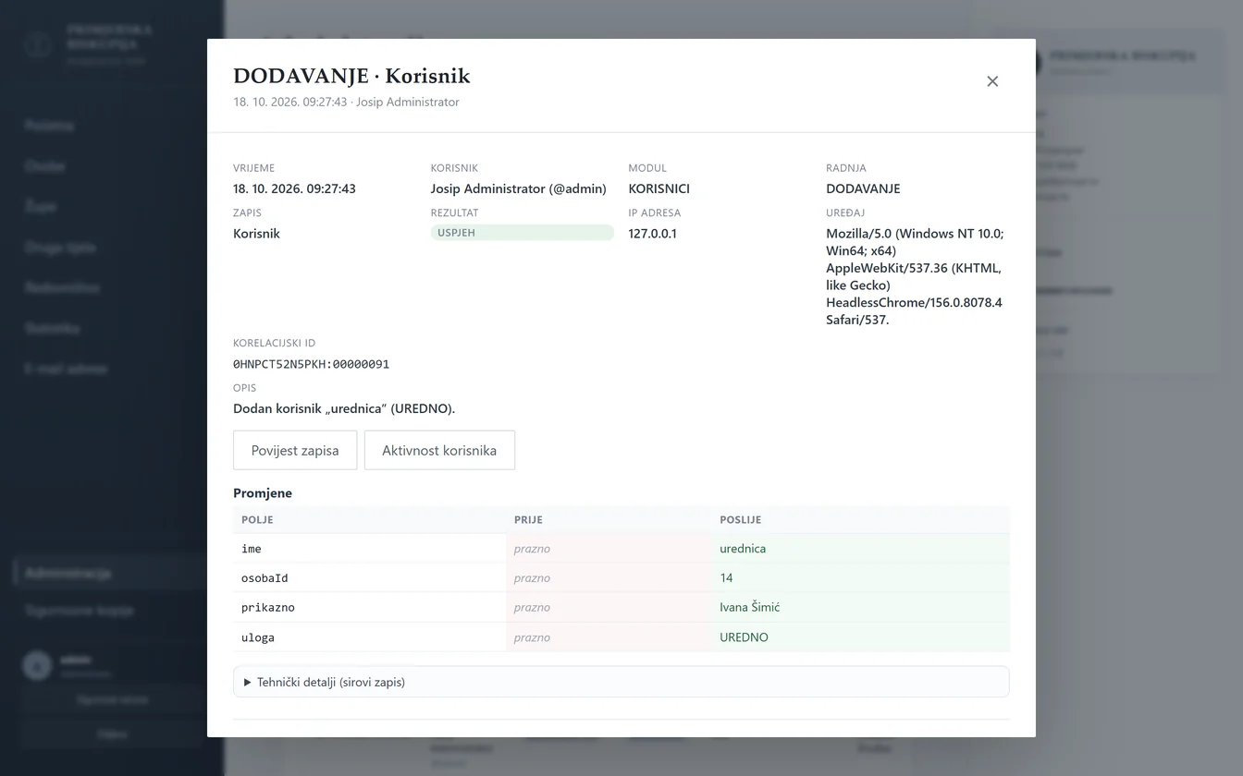Viewport: 1243px width, 776px height.
Task: Click the dialog title "DODAVANJE · Korisnik"
Action: point(351,77)
